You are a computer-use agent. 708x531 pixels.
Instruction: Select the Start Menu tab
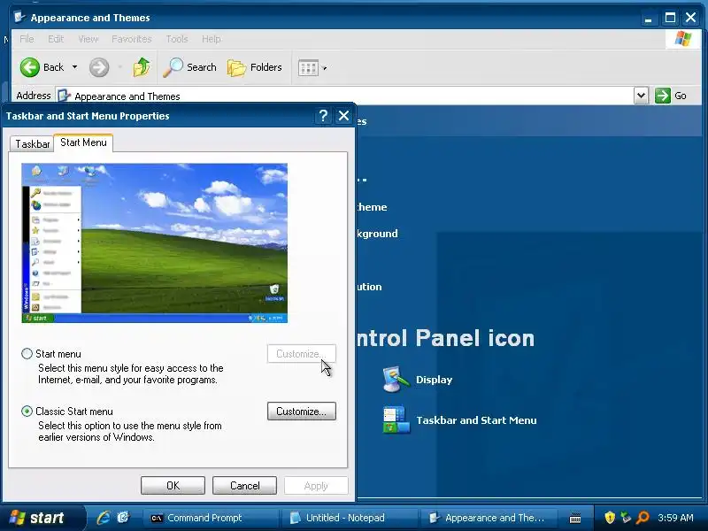point(83,142)
